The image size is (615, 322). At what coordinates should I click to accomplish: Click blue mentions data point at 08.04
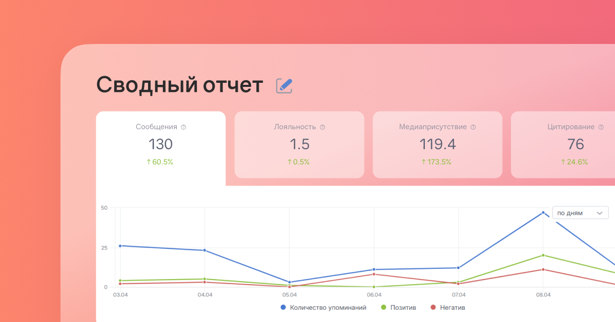pos(543,213)
